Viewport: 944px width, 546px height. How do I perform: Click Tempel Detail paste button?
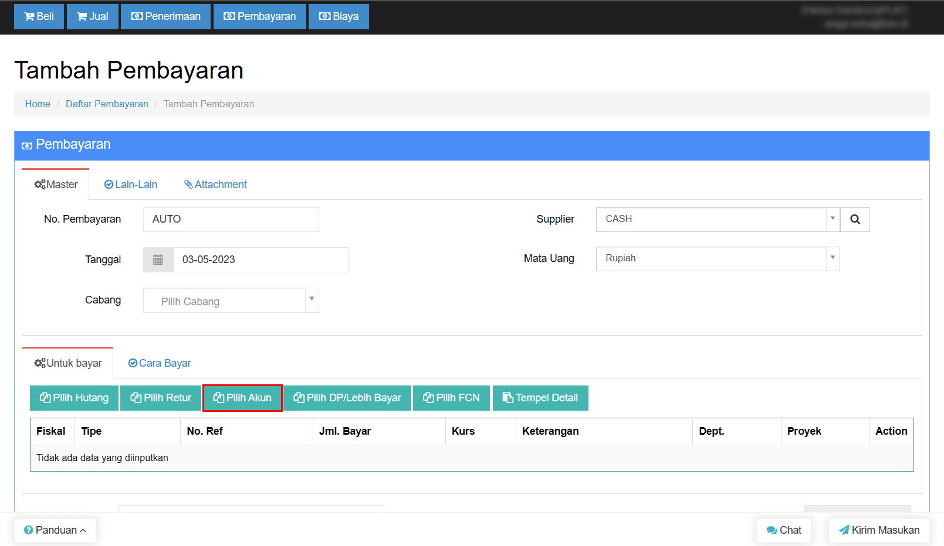[x=540, y=398]
